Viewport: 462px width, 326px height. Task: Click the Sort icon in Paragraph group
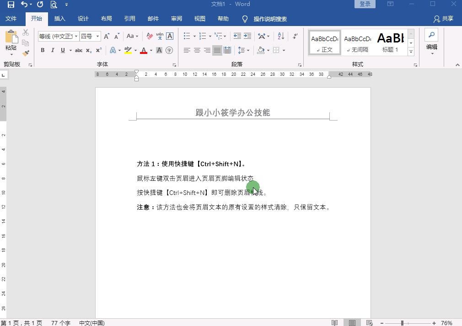tap(280, 36)
